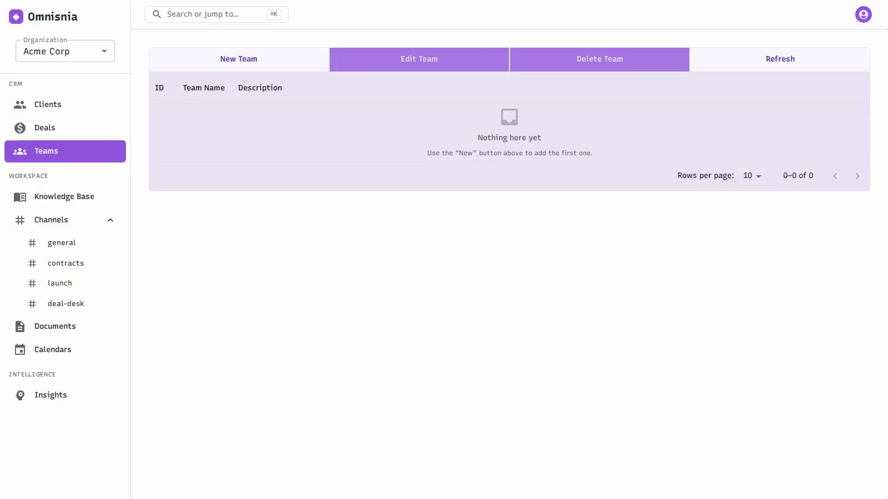Open Clients in the sidebar
The height and width of the screenshot is (499, 888).
(65, 105)
